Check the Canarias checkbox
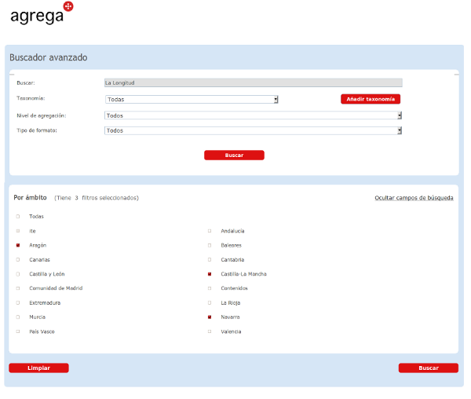This screenshot has width=471, height=399. [x=18, y=260]
